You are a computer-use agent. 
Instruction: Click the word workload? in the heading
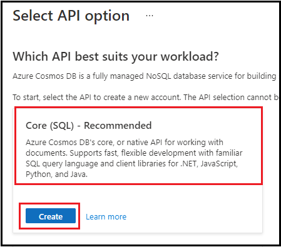[190, 56]
